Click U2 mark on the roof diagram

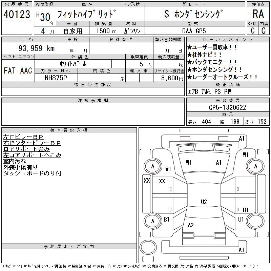tap(204, 202)
